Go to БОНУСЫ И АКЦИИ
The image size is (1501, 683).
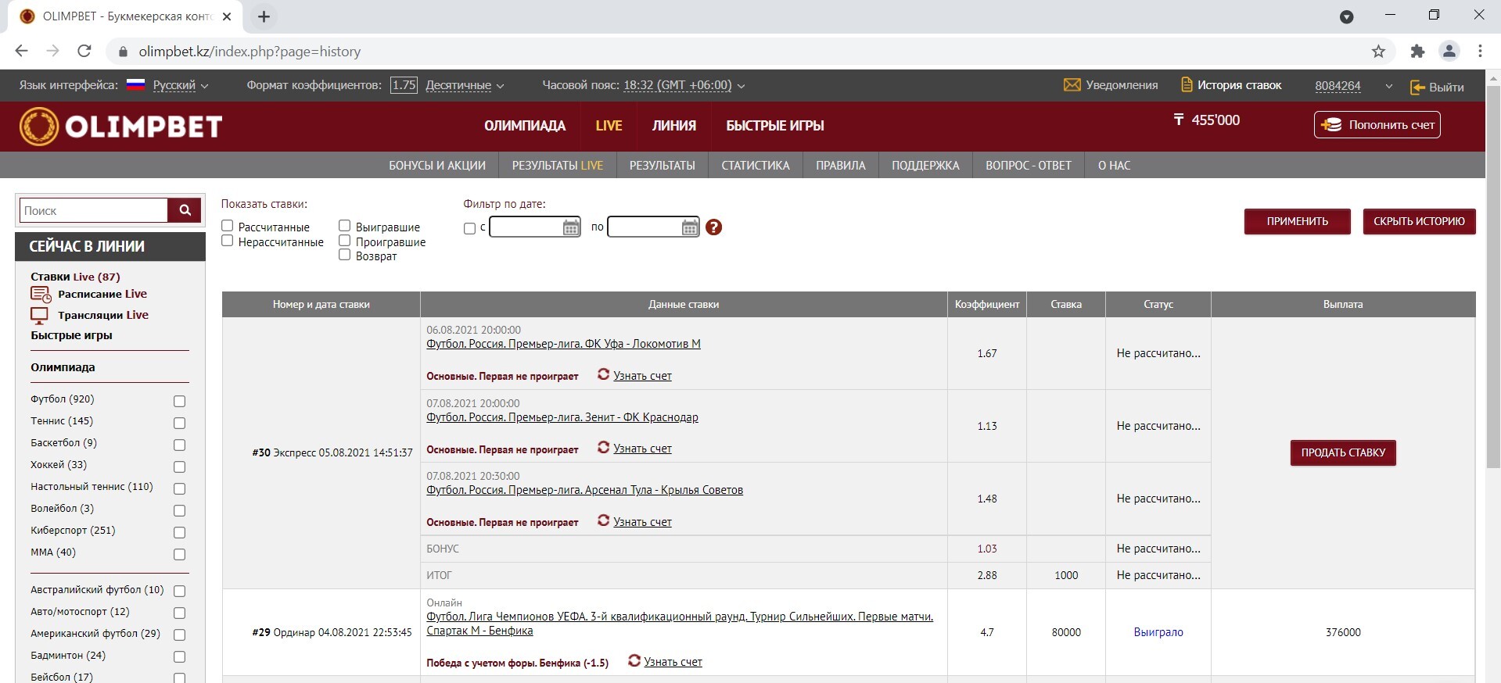click(x=437, y=166)
